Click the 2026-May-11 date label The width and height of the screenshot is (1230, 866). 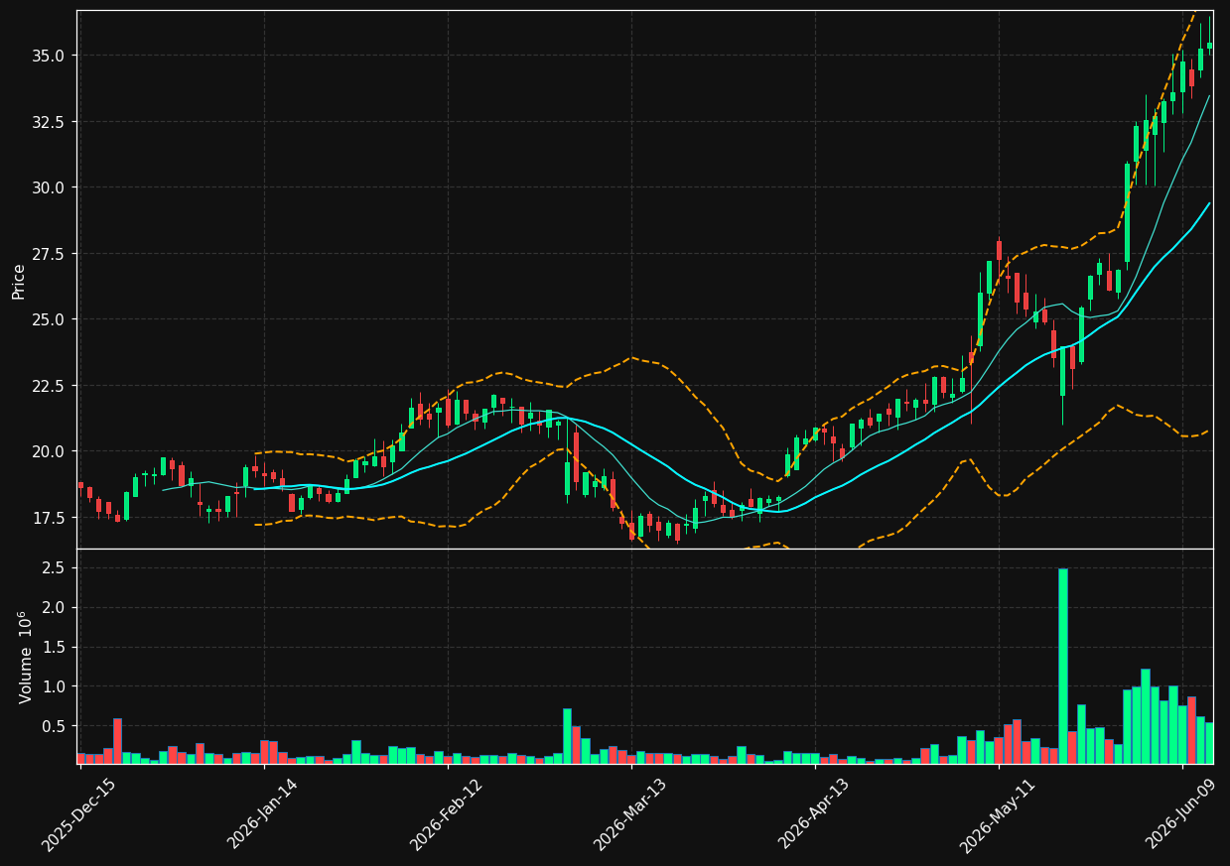tap(997, 814)
